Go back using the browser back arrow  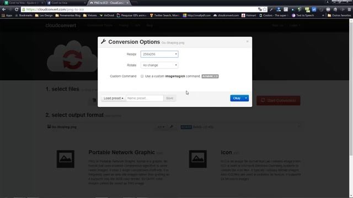pos(4,9)
